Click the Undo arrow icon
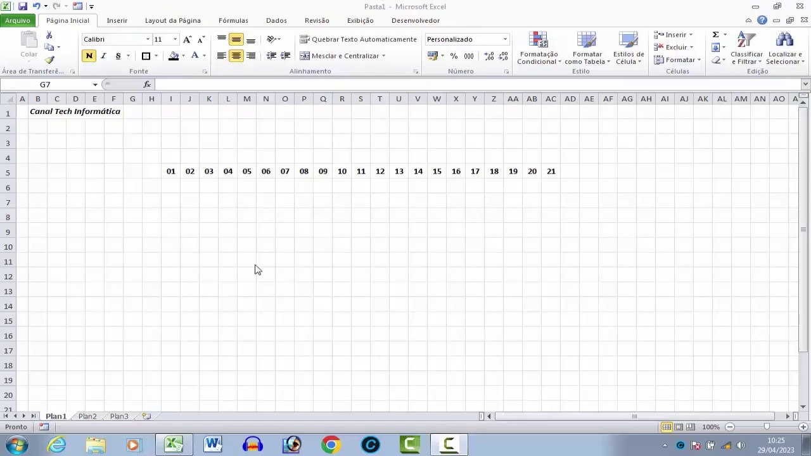 pos(36,6)
